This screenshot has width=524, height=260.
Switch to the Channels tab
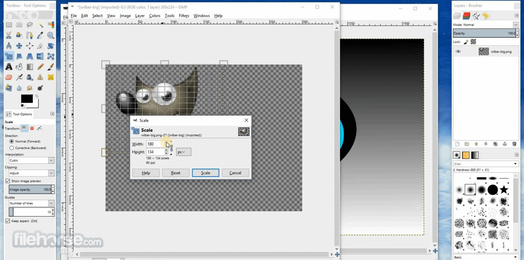point(466,16)
